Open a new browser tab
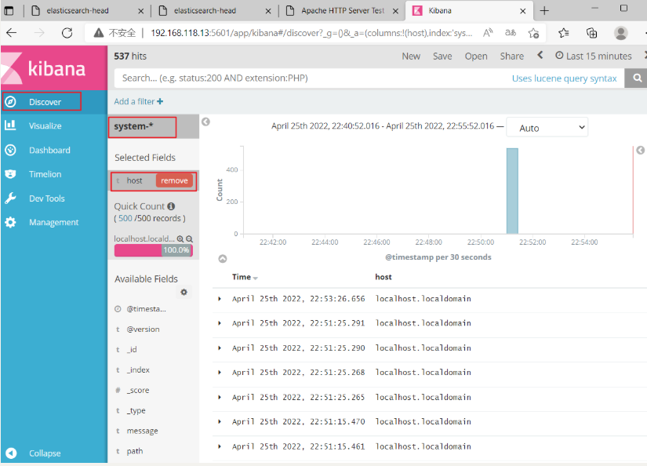This screenshot has width=647, height=466. 544,11
